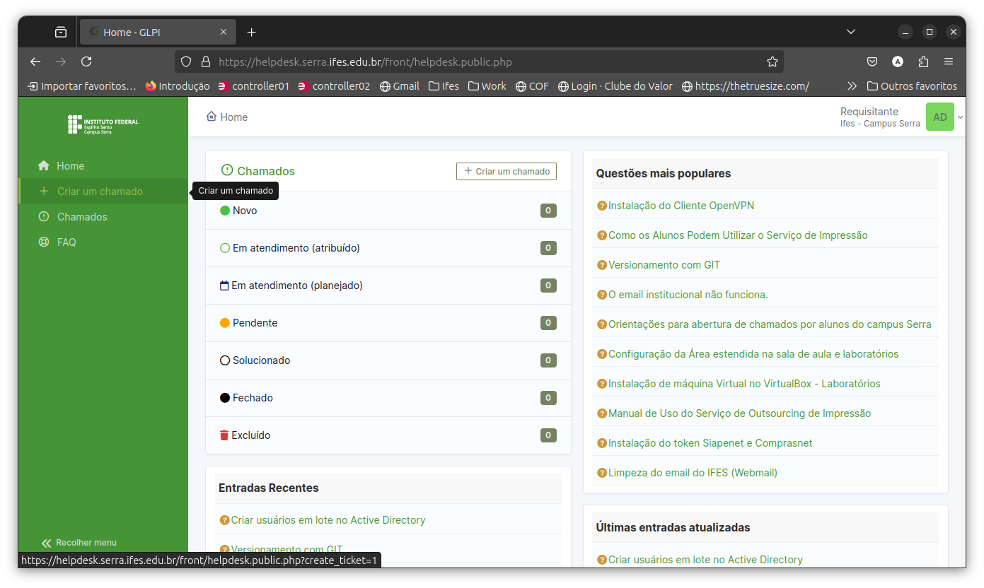Screen dimensions: 984x588
Task: Reload the page with the refresh icon
Action: 86,61
